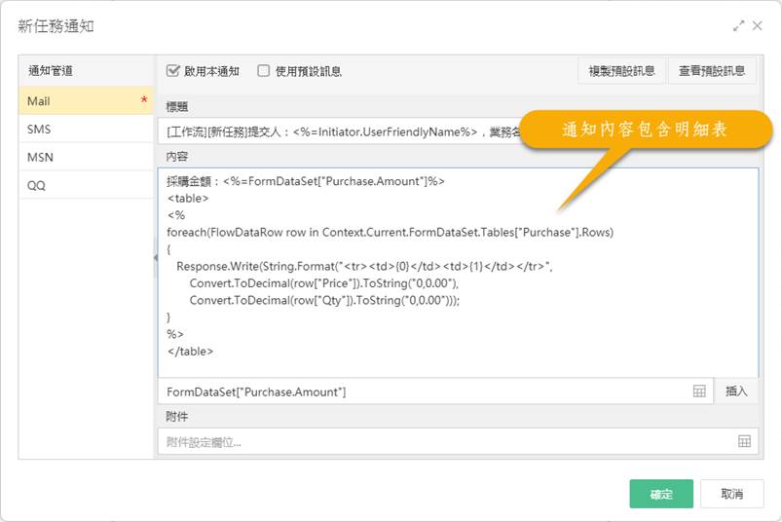The width and height of the screenshot is (782, 522).
Task: Open field picker icon in 附件 row
Action: point(744,441)
